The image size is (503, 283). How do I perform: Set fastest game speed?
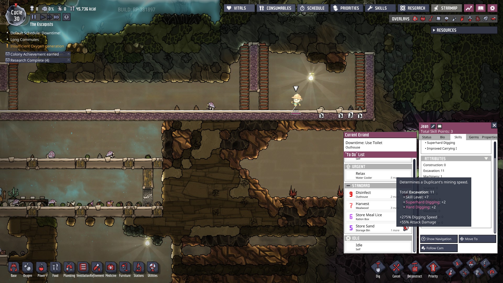point(57,17)
